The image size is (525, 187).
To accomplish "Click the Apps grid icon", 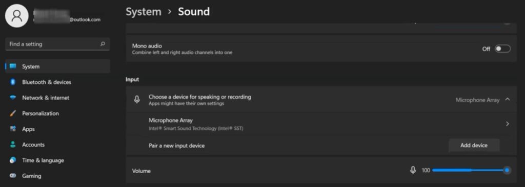I will coord(13,129).
